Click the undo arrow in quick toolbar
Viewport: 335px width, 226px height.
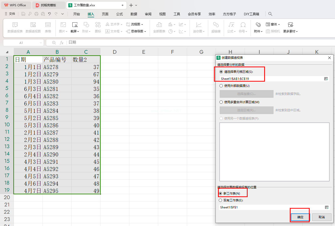[x=49, y=14]
